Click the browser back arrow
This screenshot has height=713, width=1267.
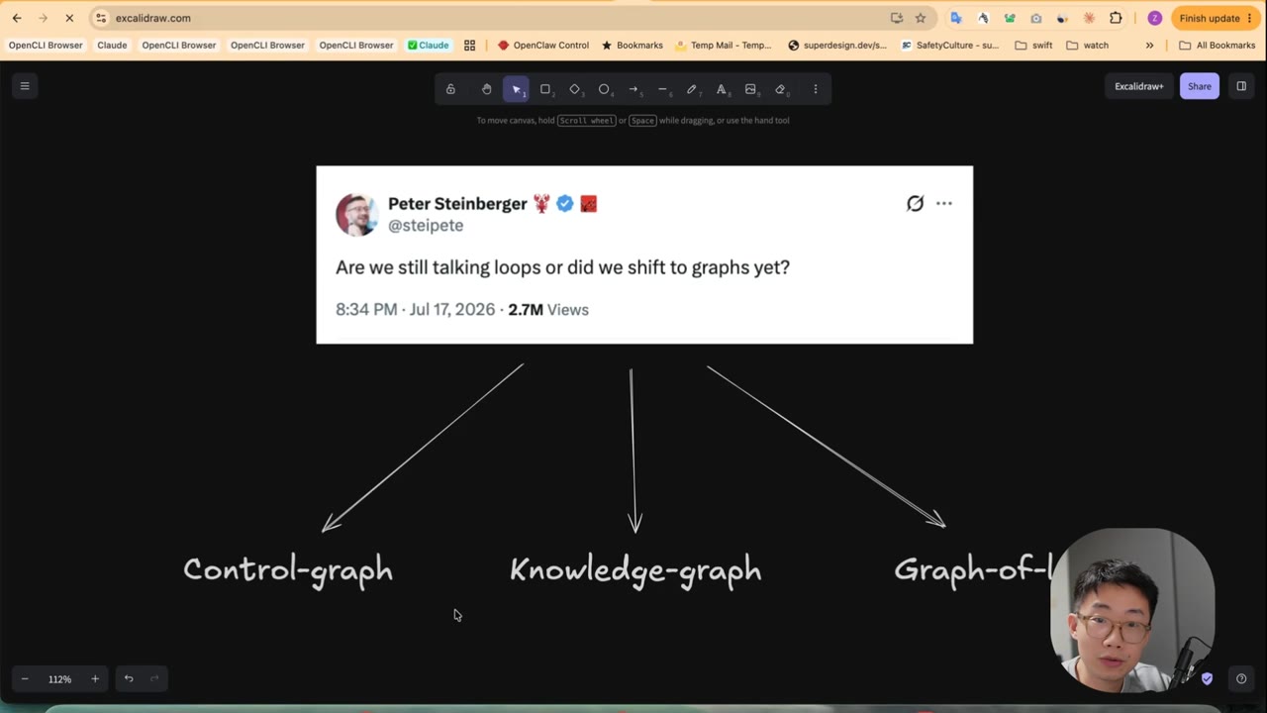(17, 18)
